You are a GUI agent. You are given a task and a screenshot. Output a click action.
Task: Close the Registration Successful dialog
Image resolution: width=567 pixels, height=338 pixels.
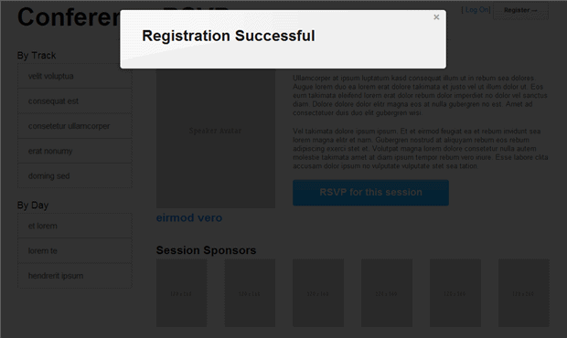tap(436, 17)
